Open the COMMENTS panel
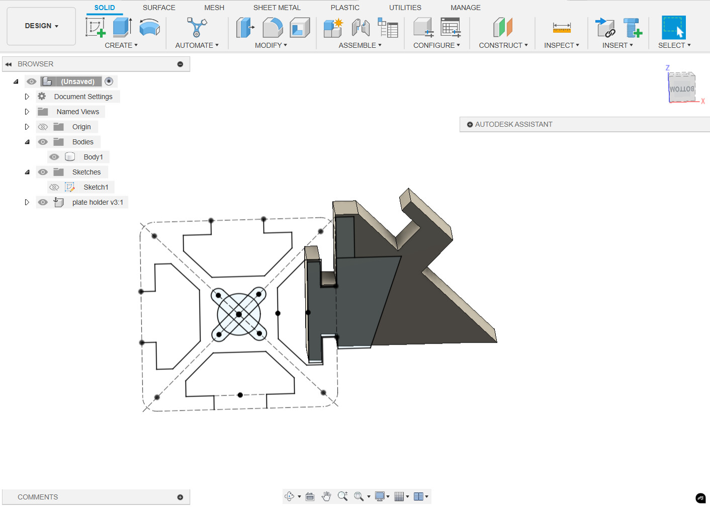710x507 pixels. [38, 496]
